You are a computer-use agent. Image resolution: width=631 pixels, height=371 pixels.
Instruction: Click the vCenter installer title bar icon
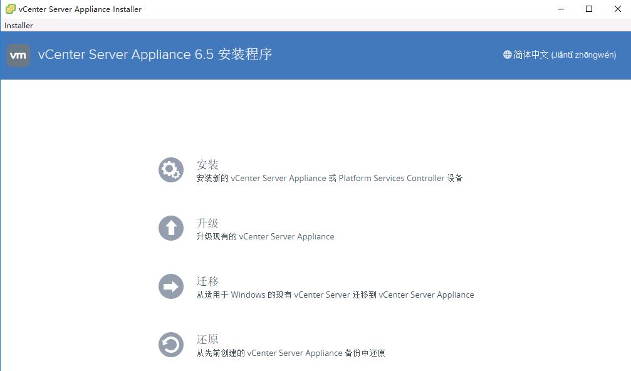(x=11, y=9)
